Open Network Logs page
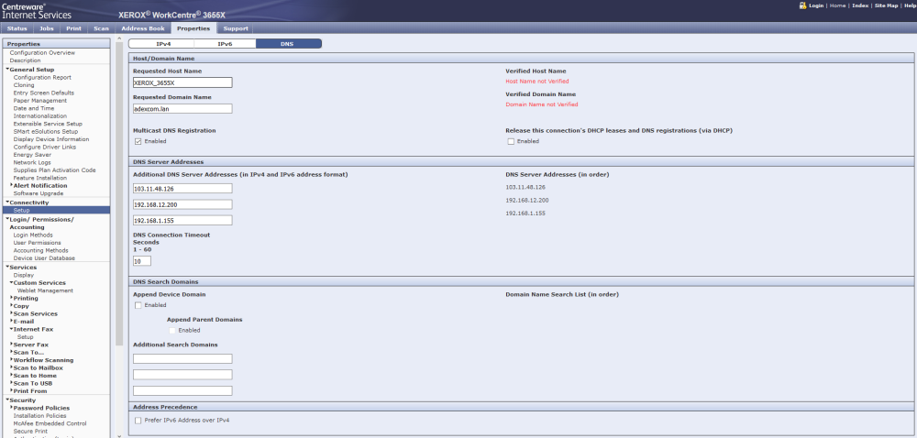This screenshot has height=438, width=917. 32,162
